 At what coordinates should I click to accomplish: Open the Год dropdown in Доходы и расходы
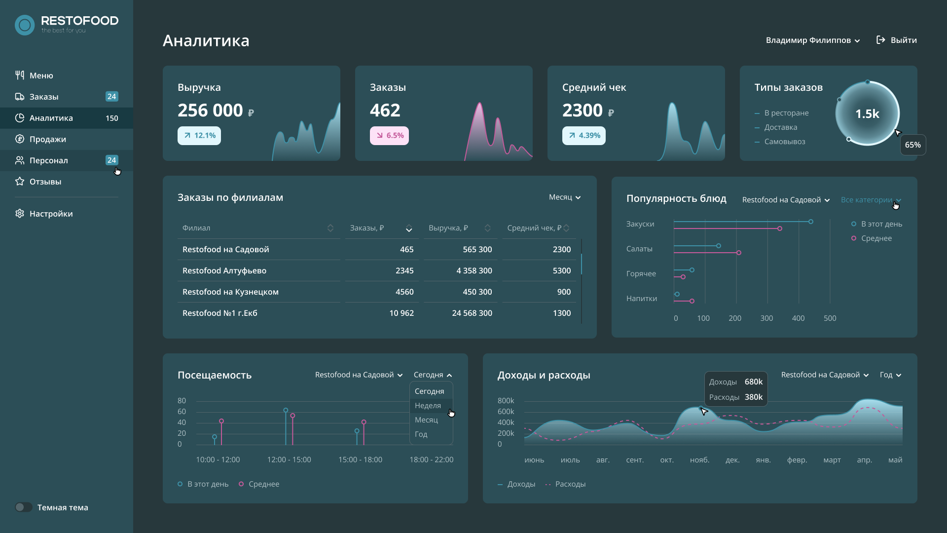pos(891,375)
